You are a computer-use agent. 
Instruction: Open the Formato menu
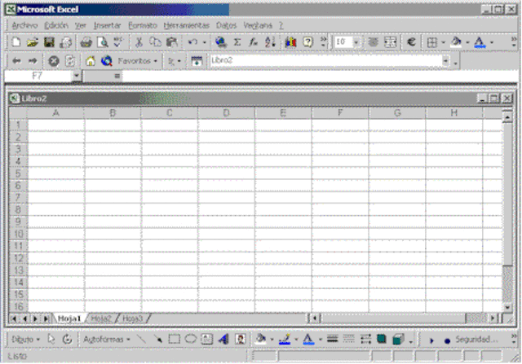click(x=143, y=25)
